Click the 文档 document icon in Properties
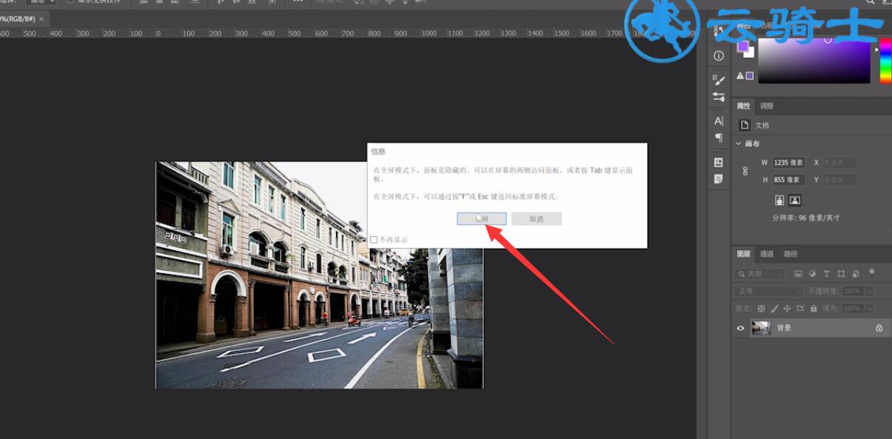 click(745, 125)
